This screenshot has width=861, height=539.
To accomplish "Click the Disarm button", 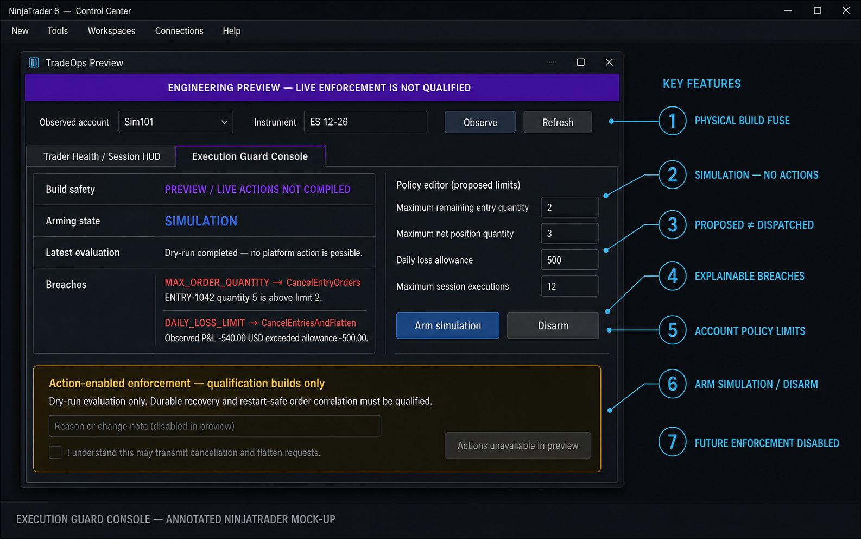I will [553, 325].
